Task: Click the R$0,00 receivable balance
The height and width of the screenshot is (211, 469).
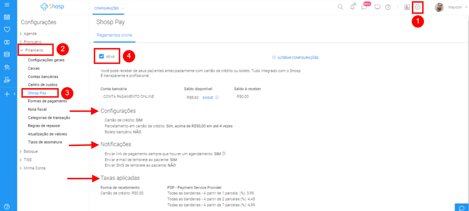Action: point(242,97)
